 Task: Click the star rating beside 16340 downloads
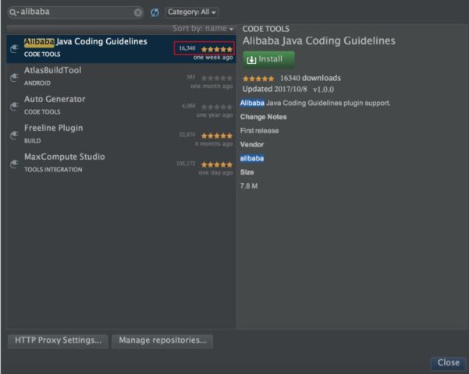258,79
